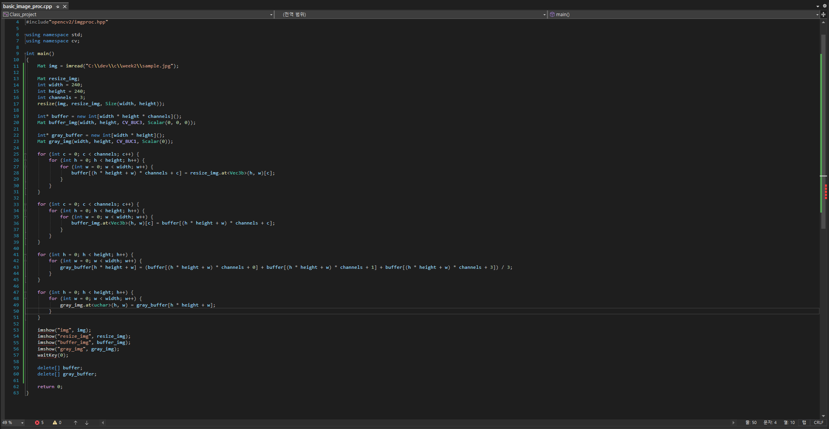This screenshot has height=429, width=829.
Task: Select the basic_image_proc.cpp tab
Action: click(28, 7)
